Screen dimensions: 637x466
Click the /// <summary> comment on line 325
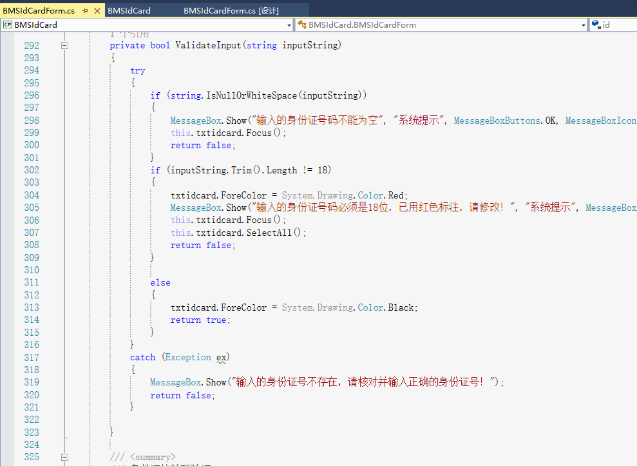click(142, 457)
